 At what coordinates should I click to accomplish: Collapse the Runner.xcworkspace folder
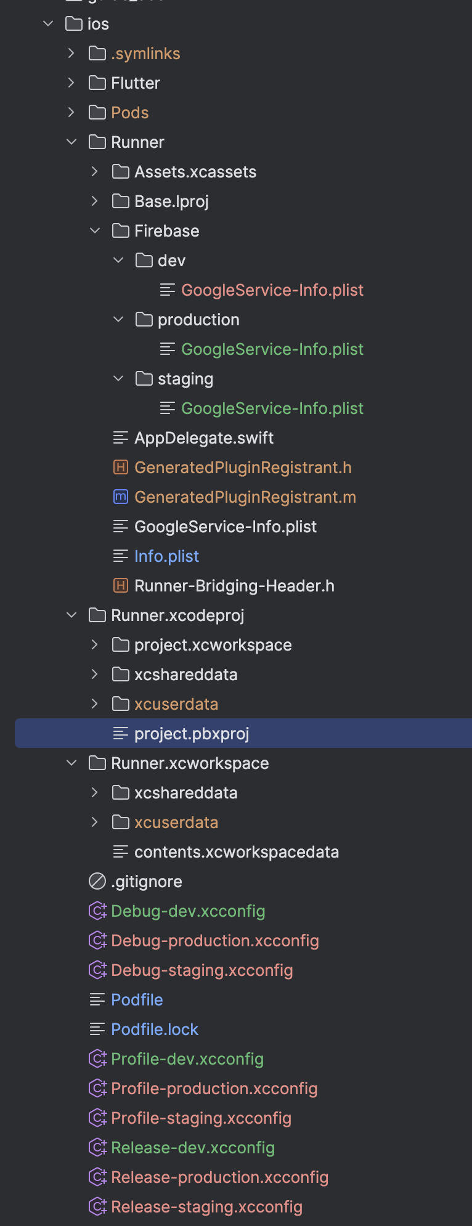click(71, 763)
